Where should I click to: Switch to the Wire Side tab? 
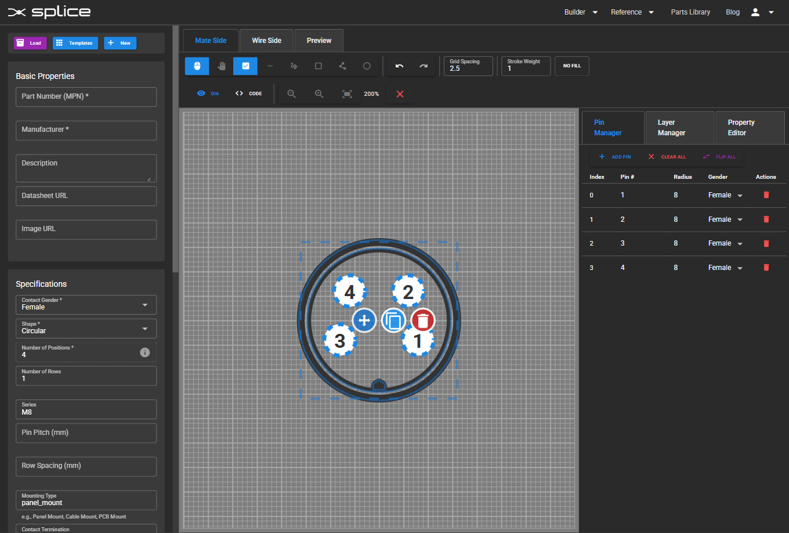click(266, 41)
